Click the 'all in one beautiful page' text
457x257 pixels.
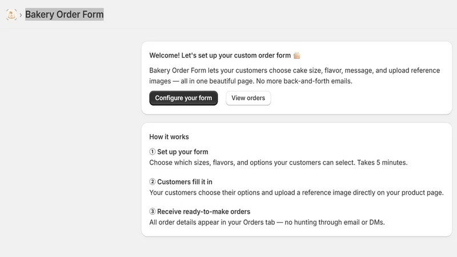tap(215, 81)
